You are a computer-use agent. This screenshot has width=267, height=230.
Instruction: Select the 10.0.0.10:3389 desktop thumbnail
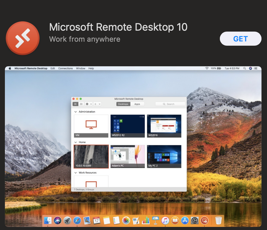click(91, 156)
